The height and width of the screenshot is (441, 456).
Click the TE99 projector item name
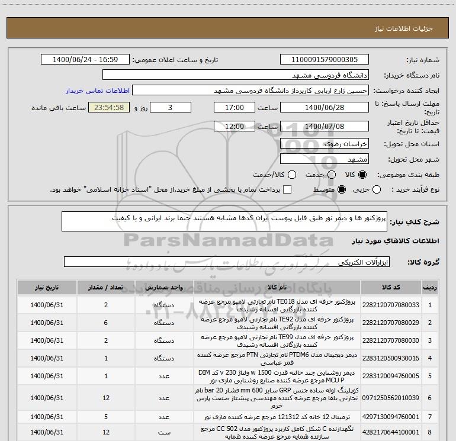tap(277, 341)
